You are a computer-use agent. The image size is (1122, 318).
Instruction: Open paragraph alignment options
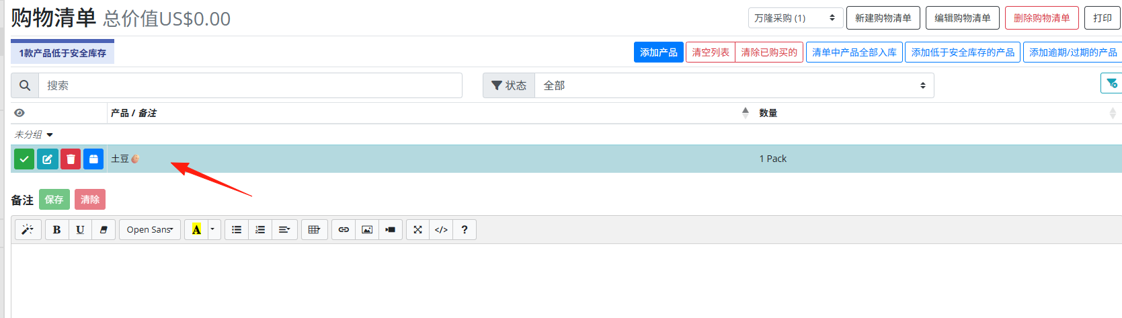point(284,230)
